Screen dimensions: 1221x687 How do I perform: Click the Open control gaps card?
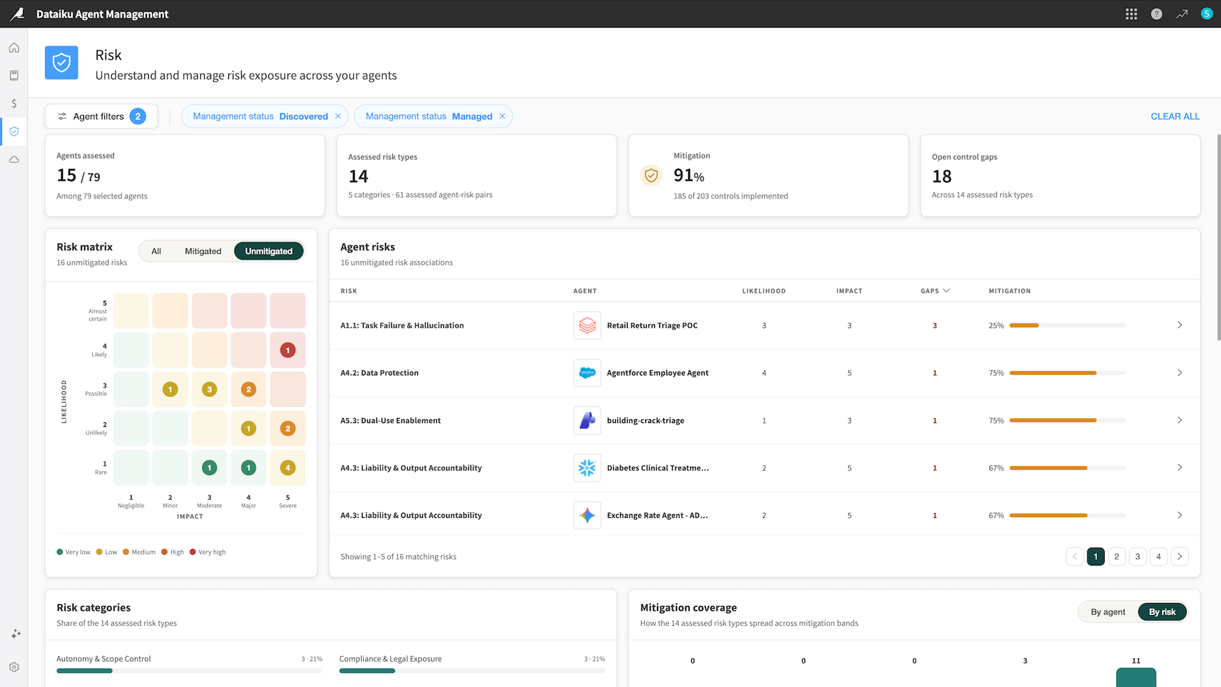click(x=1060, y=176)
